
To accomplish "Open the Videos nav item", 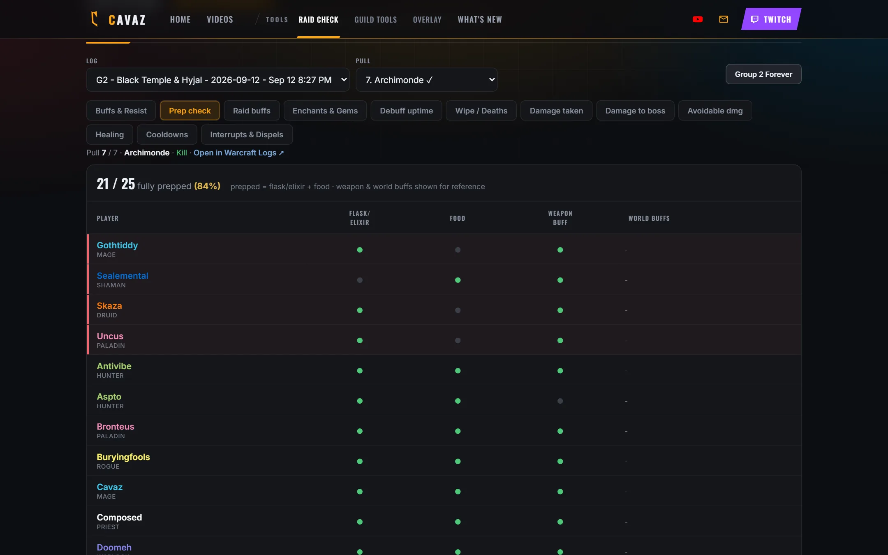I will [220, 19].
